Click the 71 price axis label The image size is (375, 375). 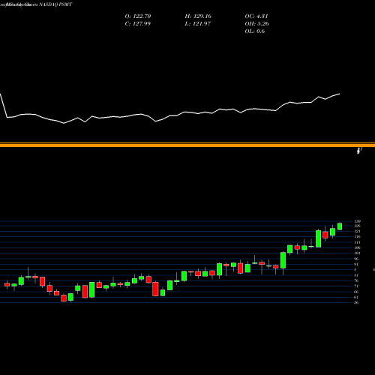(356, 286)
